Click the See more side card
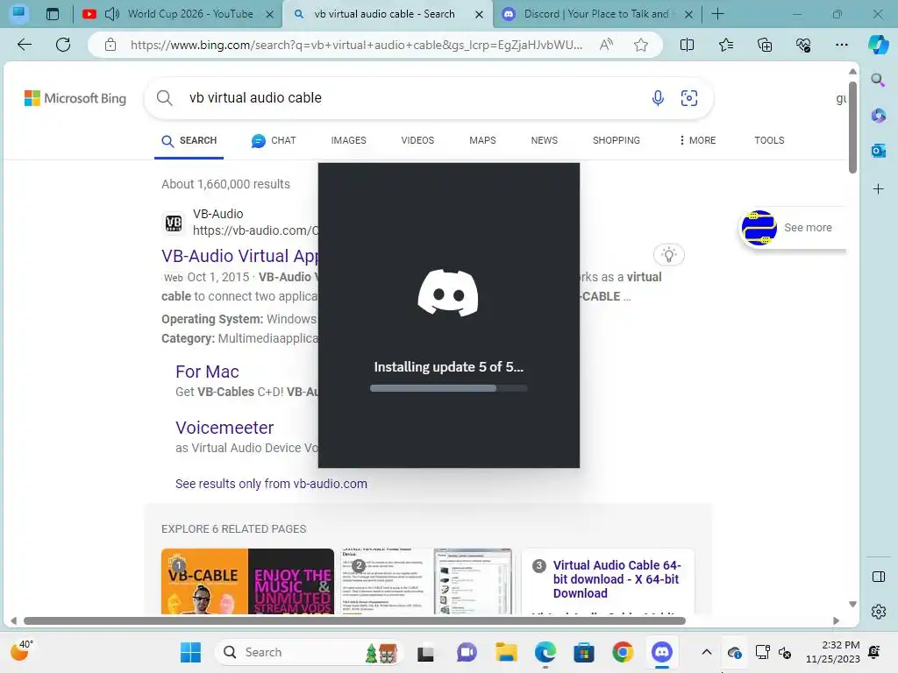Screen dimensions: 898x673 coord(793,228)
